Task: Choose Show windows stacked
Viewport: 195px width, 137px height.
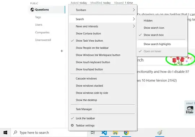Action: click(103, 86)
